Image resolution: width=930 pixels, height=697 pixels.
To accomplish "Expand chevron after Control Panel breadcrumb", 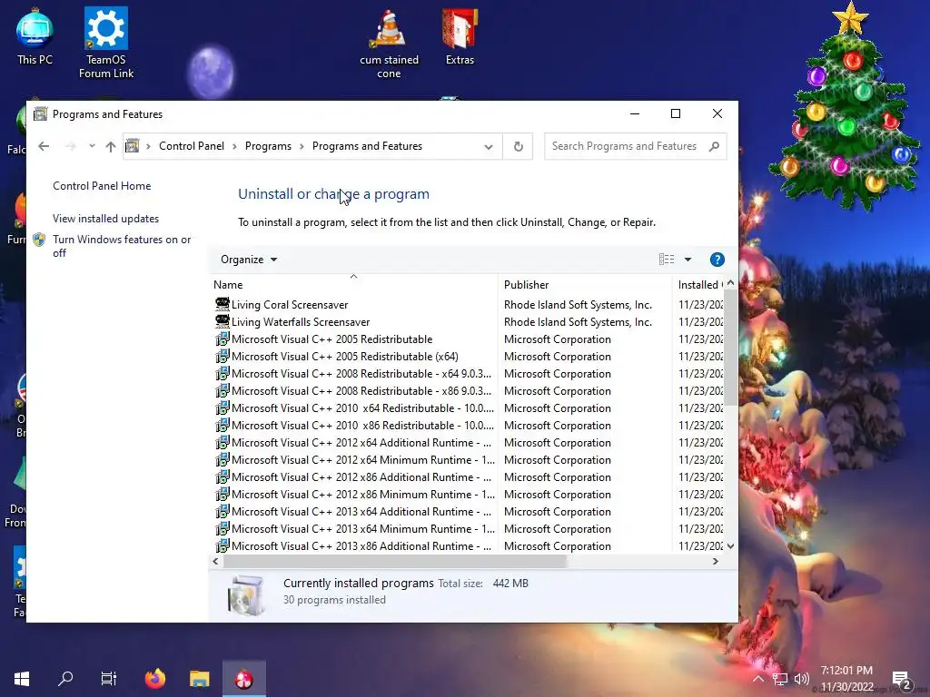I will pos(235,146).
